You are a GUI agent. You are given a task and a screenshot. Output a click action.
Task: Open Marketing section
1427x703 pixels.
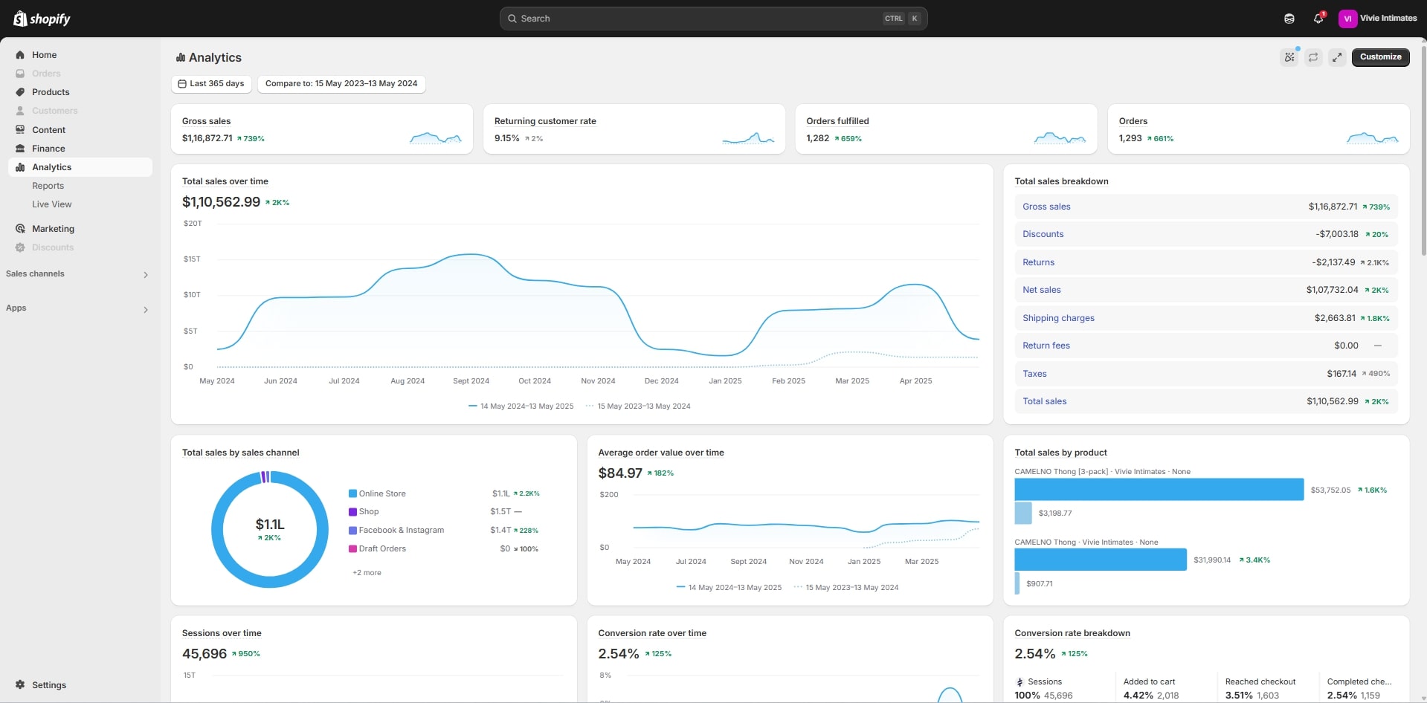(53, 229)
